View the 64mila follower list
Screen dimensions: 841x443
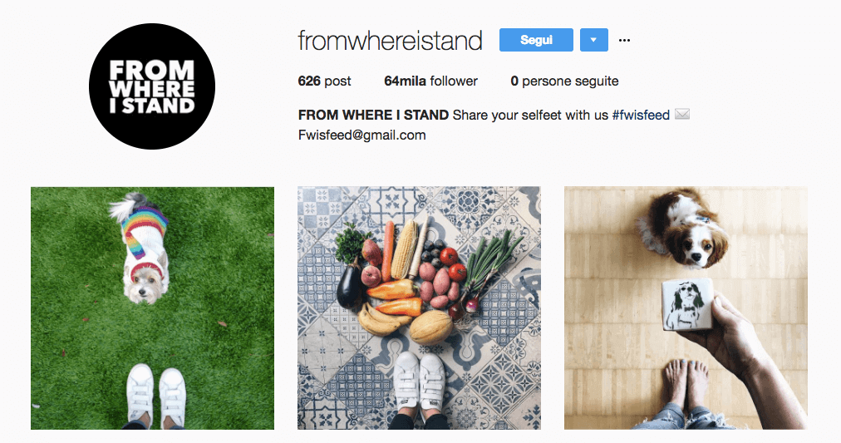[x=430, y=81]
